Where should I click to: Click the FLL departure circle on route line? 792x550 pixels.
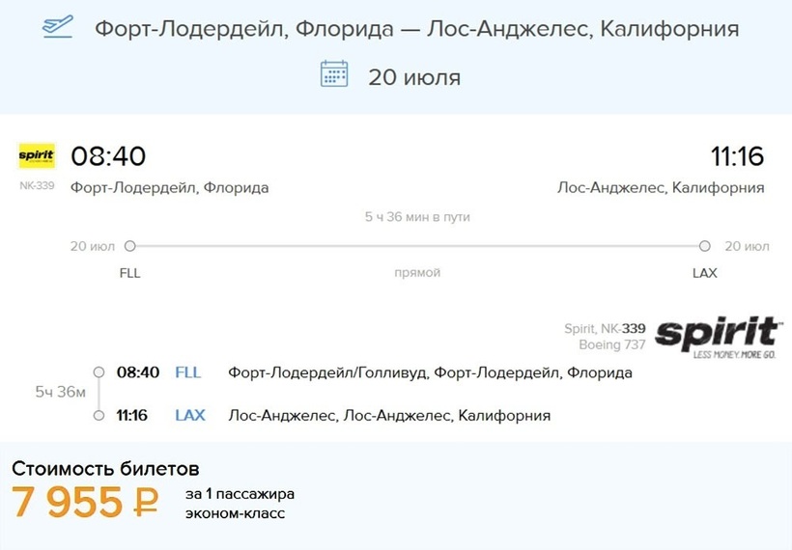[130, 246]
